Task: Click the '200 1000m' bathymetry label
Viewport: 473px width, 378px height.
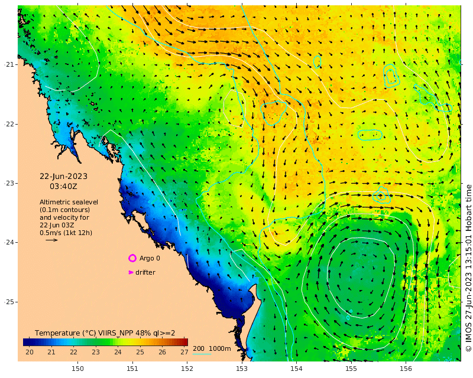Action: 212,348
